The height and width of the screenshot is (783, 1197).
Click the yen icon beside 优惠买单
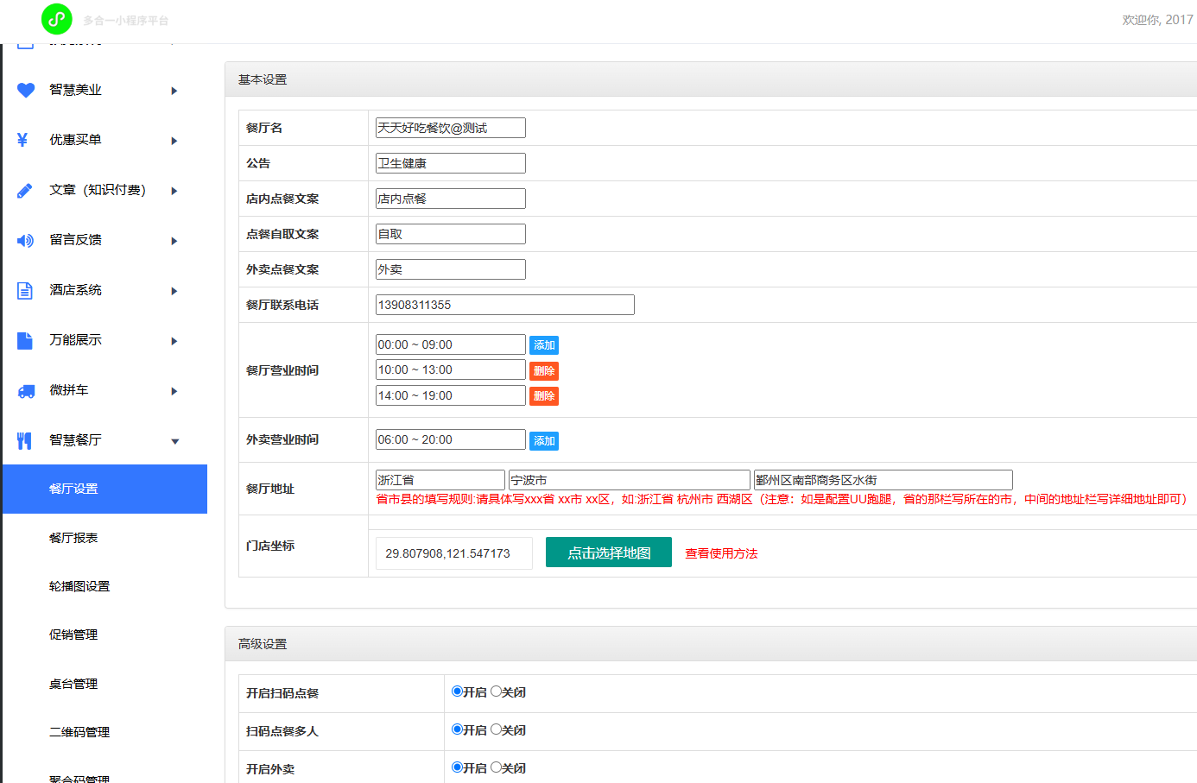pos(22,140)
